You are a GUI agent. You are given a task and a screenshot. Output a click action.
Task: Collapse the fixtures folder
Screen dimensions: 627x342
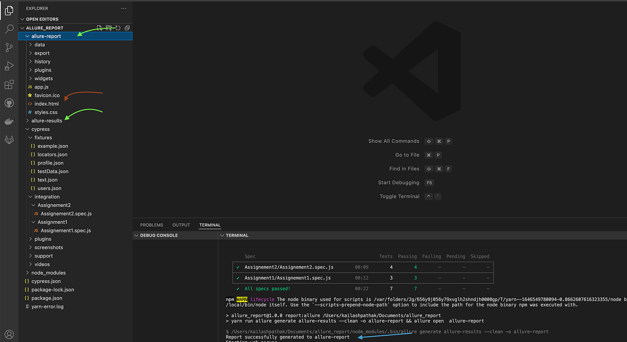tap(75, 137)
